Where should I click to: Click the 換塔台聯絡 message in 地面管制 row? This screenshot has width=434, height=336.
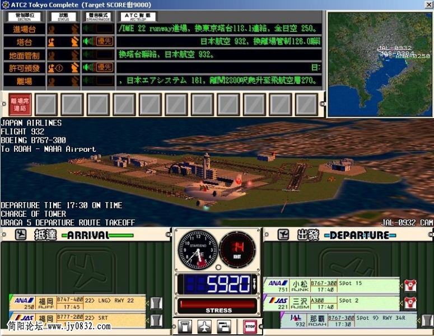166,54
